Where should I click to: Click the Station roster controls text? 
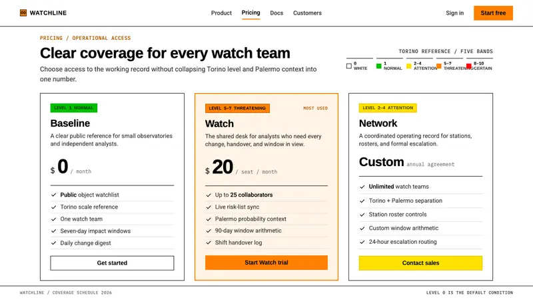(x=398, y=215)
